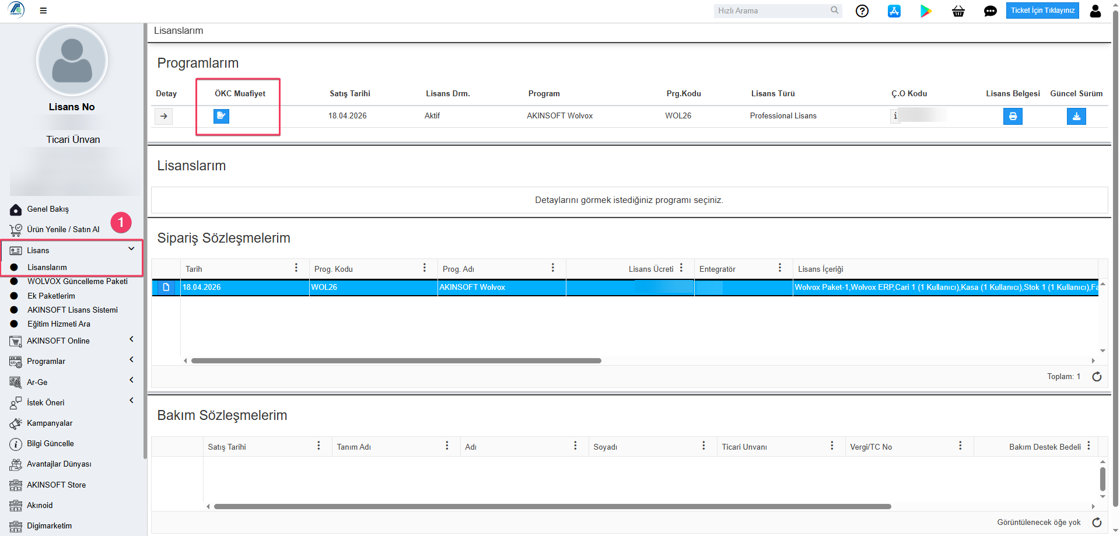The image size is (1120, 536).
Task: Open the user profile icon
Action: (x=1095, y=11)
